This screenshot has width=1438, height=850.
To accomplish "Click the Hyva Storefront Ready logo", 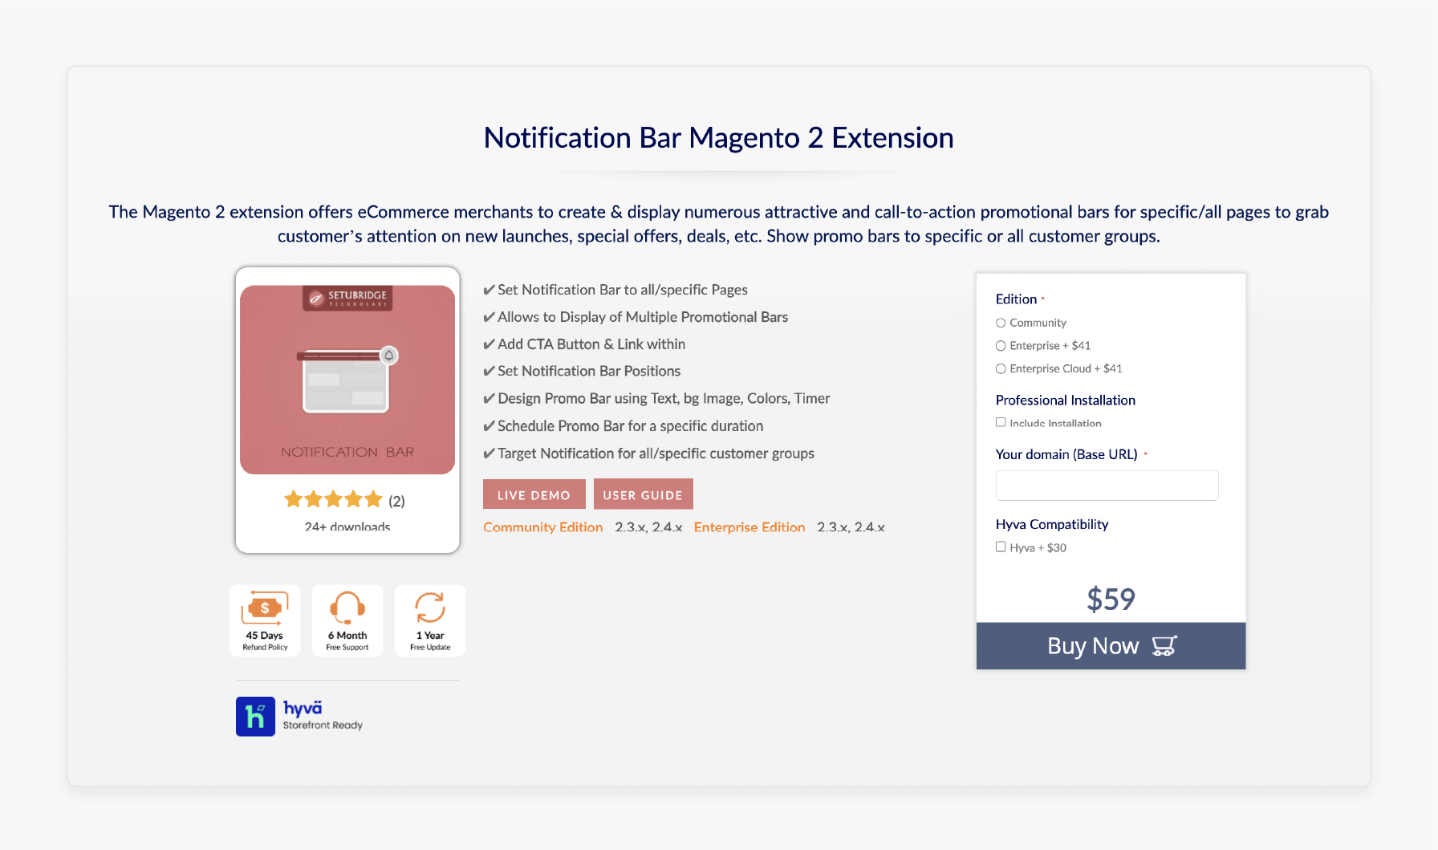I will coord(299,716).
